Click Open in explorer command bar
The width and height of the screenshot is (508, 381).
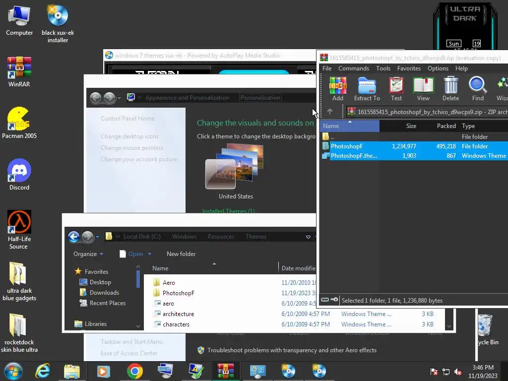pos(131,254)
